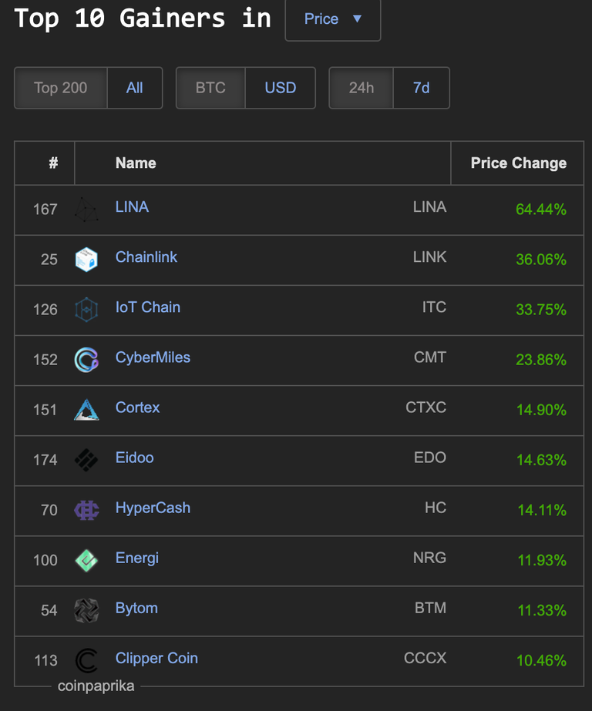This screenshot has height=711, width=592.
Task: Click the CTXC ticker symbol
Action: point(426,407)
